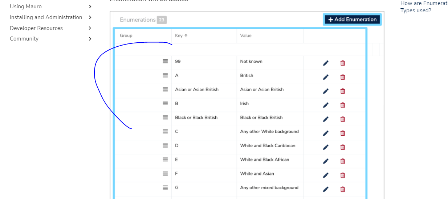Screen dimensions: 448x199
Task: Click the drag handle for key 99
Action: pyautogui.click(x=165, y=62)
